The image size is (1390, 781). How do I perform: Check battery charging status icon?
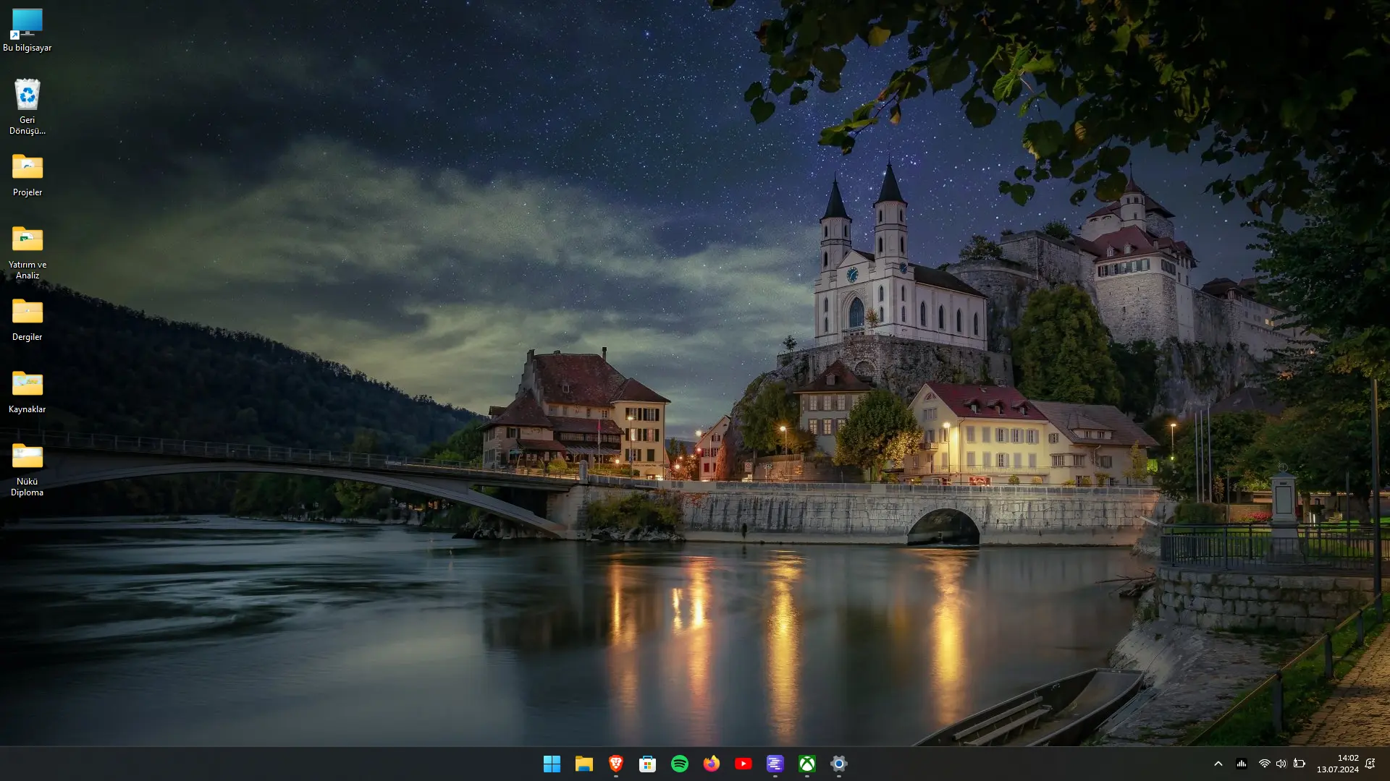pyautogui.click(x=1299, y=764)
